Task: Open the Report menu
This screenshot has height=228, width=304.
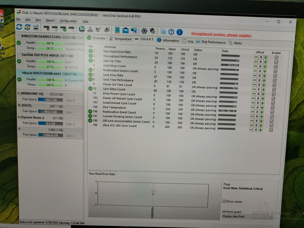Action: click(51, 20)
